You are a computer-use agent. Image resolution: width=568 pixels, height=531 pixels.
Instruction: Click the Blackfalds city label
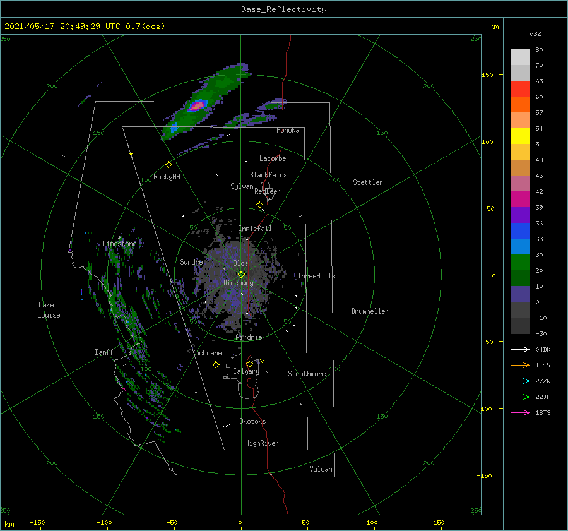[268, 175]
